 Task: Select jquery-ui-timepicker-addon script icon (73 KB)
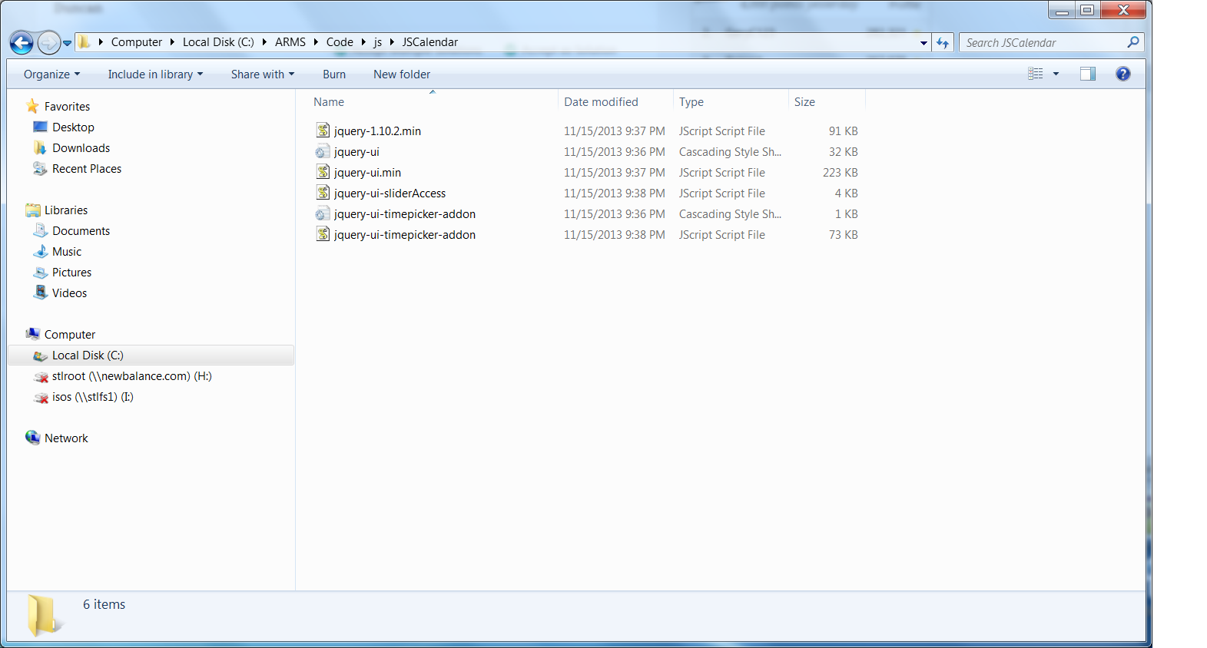click(323, 234)
